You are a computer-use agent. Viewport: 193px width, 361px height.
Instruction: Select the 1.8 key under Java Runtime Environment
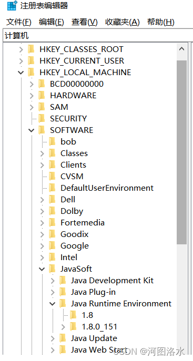click(x=87, y=315)
